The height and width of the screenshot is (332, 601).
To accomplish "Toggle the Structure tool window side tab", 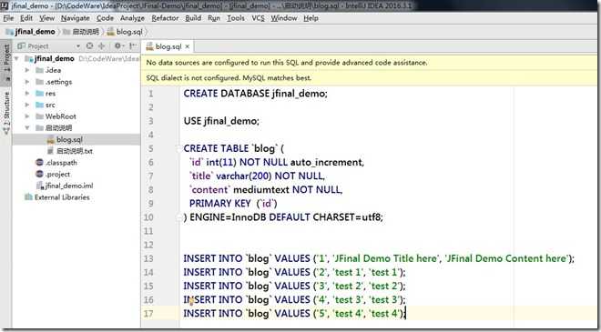I will coord(6,112).
